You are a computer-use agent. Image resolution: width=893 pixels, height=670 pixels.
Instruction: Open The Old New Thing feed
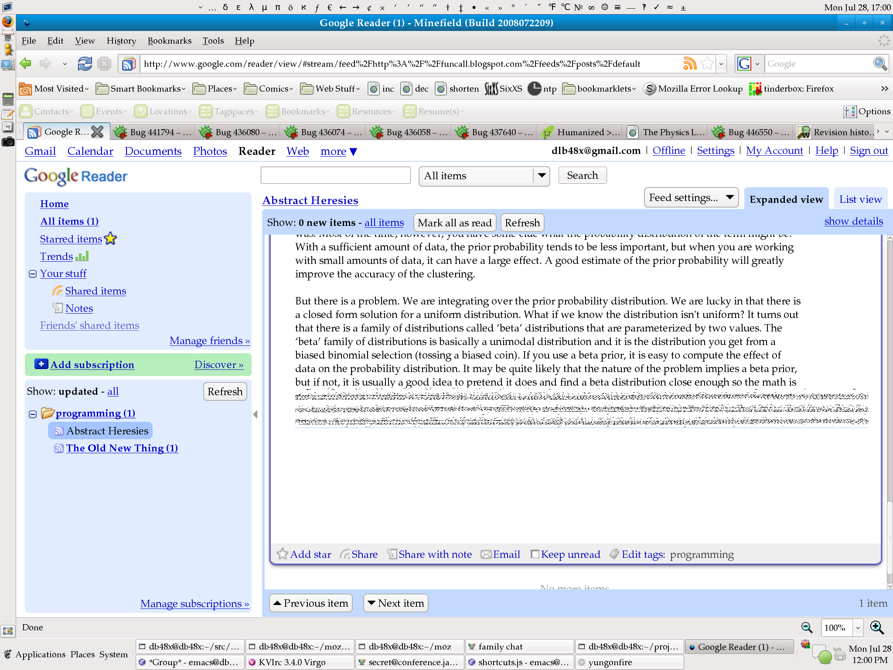(x=122, y=448)
